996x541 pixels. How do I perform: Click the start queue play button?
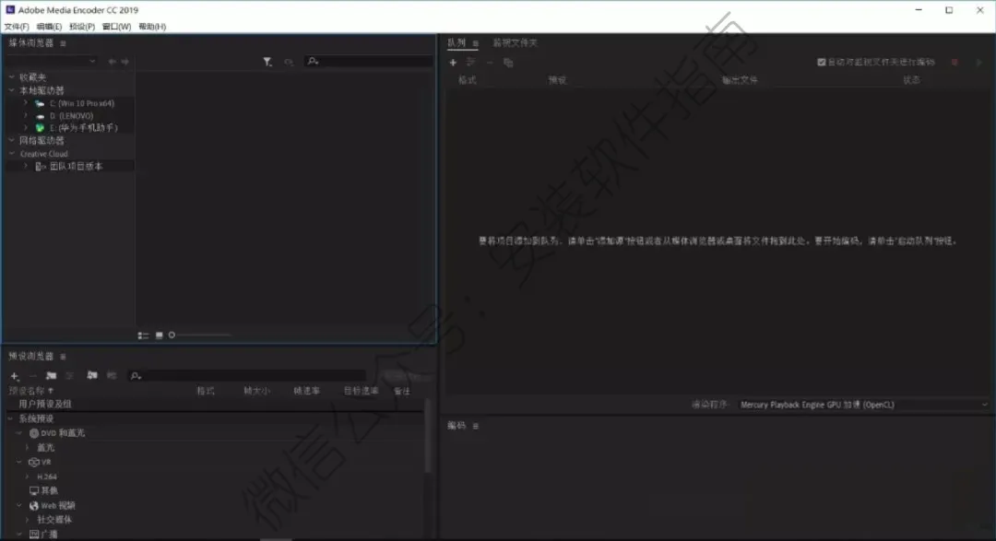point(978,63)
